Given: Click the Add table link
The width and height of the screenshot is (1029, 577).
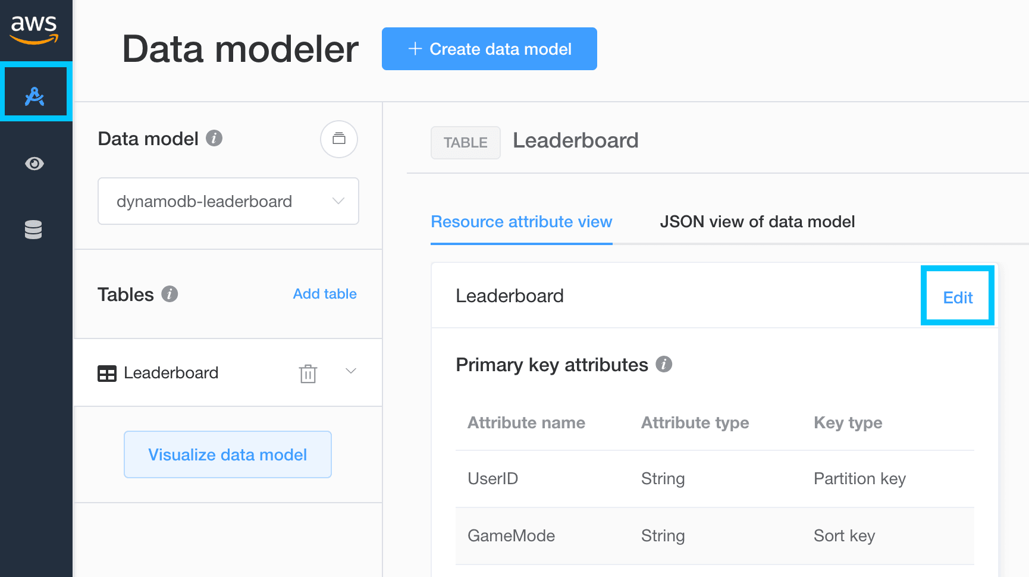Looking at the screenshot, I should coord(325,294).
